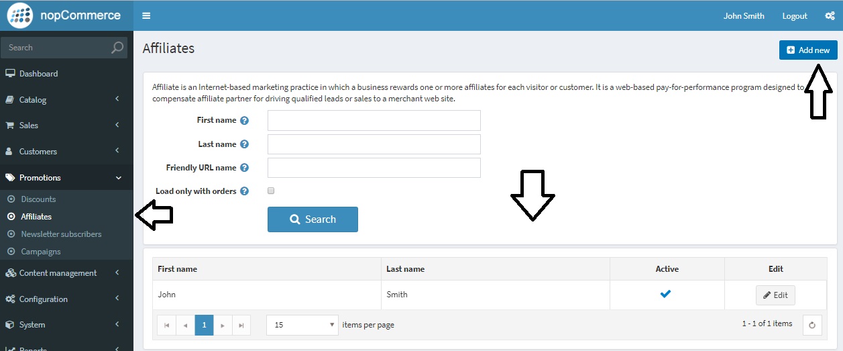Select page 1 in the pager
Screen dimensions: 843x351
pyautogui.click(x=205, y=325)
